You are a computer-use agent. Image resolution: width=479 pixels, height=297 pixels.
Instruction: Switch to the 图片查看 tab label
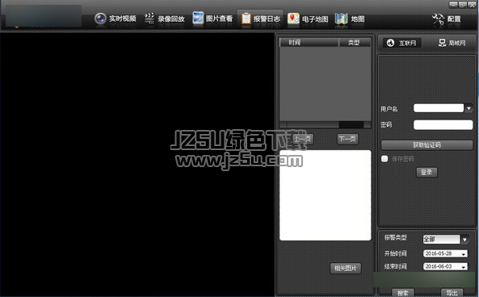tap(220, 19)
